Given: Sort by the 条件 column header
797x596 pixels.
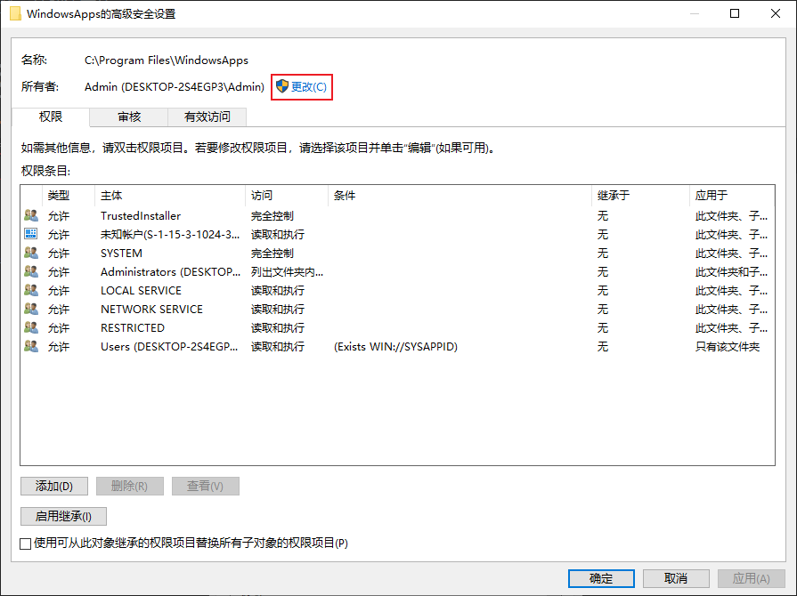Looking at the screenshot, I should (x=459, y=196).
